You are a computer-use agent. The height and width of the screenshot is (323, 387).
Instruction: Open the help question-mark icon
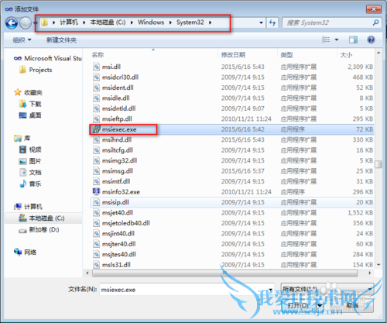371,40
